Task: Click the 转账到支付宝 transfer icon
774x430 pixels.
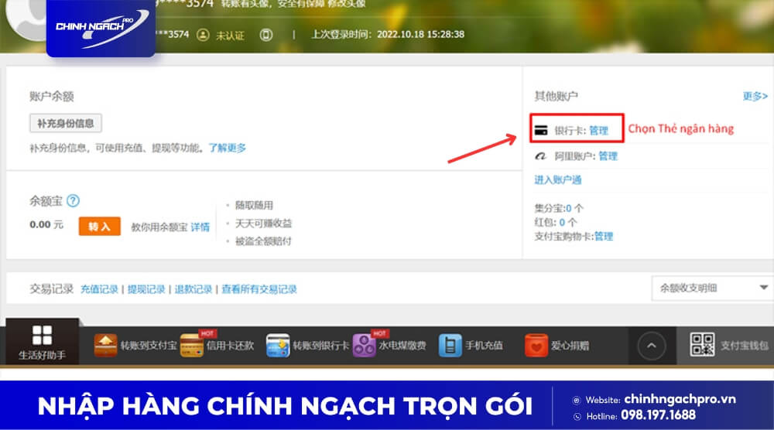Action: 105,345
